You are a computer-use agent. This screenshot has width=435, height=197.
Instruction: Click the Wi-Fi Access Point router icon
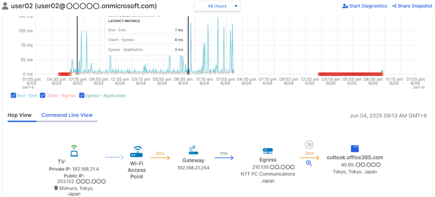136,152
